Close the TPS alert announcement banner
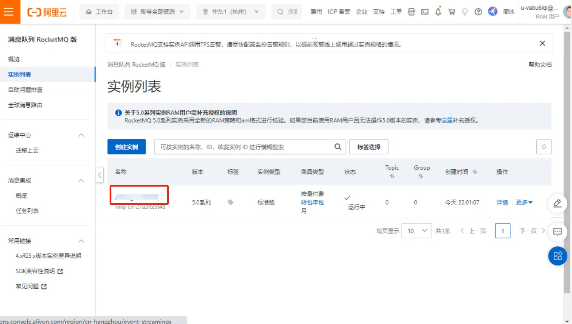Image resolution: width=572 pixels, height=324 pixels. [542, 43]
